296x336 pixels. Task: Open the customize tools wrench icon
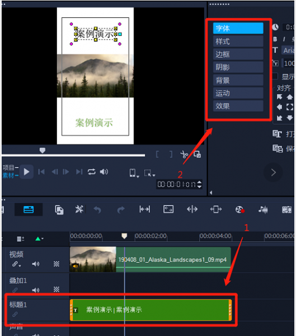(x=79, y=209)
